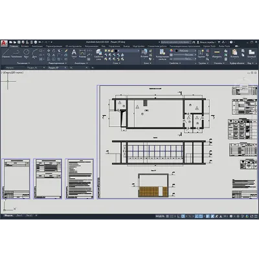The height and width of the screenshot is (259, 259).
Task: Click the Match Properties icon
Action: [162, 54]
